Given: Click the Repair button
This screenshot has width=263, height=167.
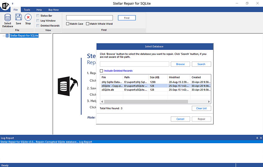Looking at the screenshot, I should click(201, 119).
